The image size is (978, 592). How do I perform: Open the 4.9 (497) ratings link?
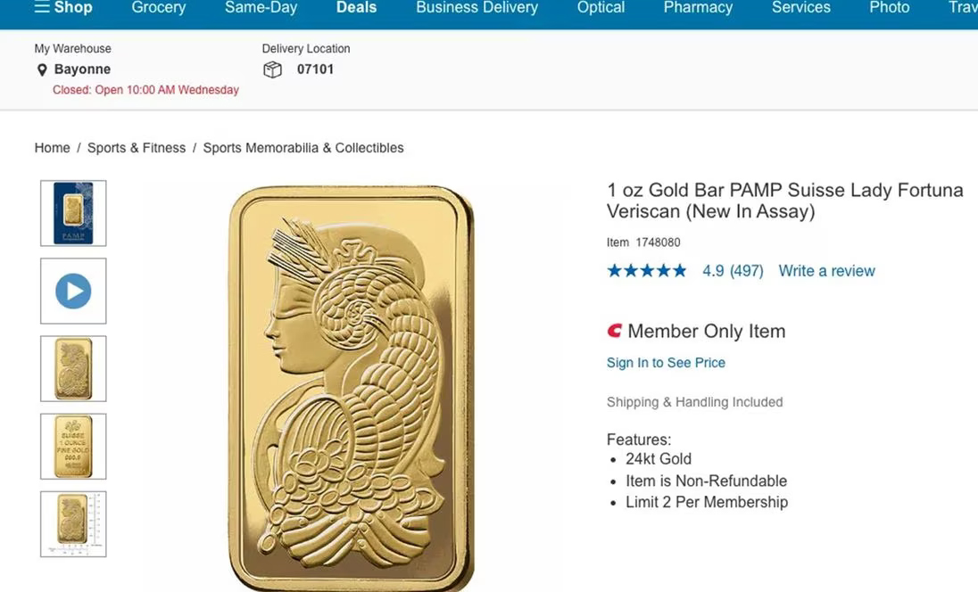click(733, 271)
